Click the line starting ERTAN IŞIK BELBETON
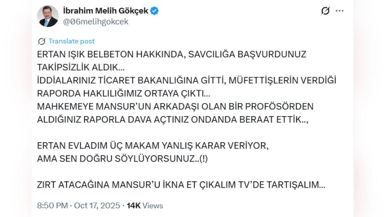Image resolution: width=386 pixels, height=217 pixels. click(x=171, y=54)
